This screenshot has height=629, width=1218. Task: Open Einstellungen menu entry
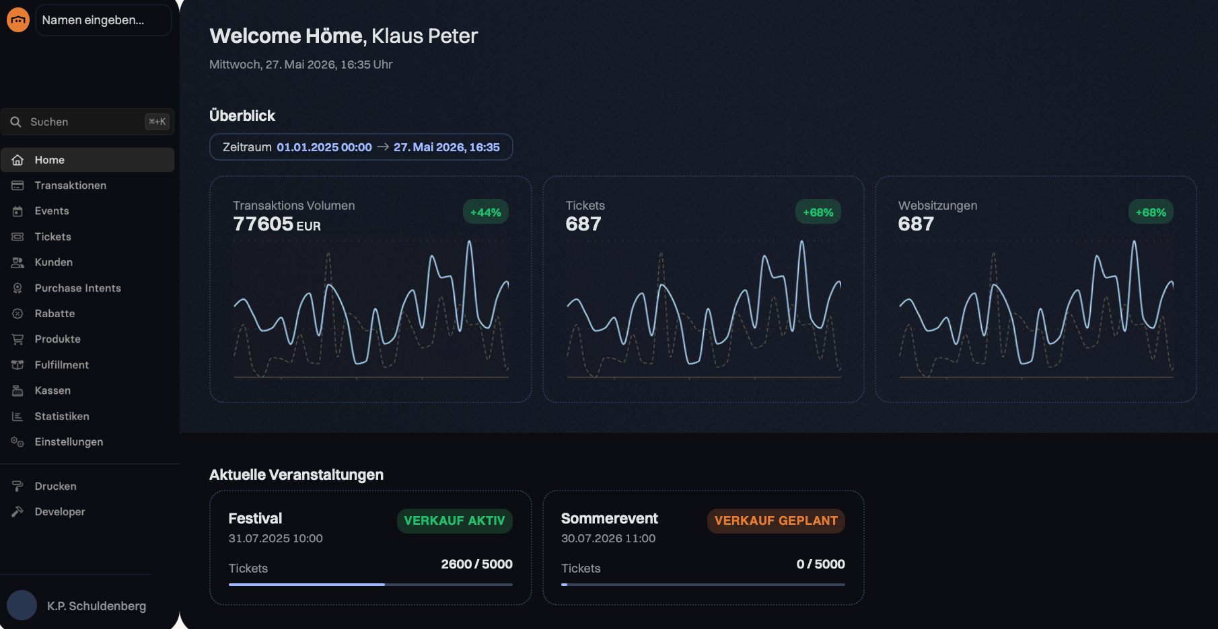coord(87,442)
